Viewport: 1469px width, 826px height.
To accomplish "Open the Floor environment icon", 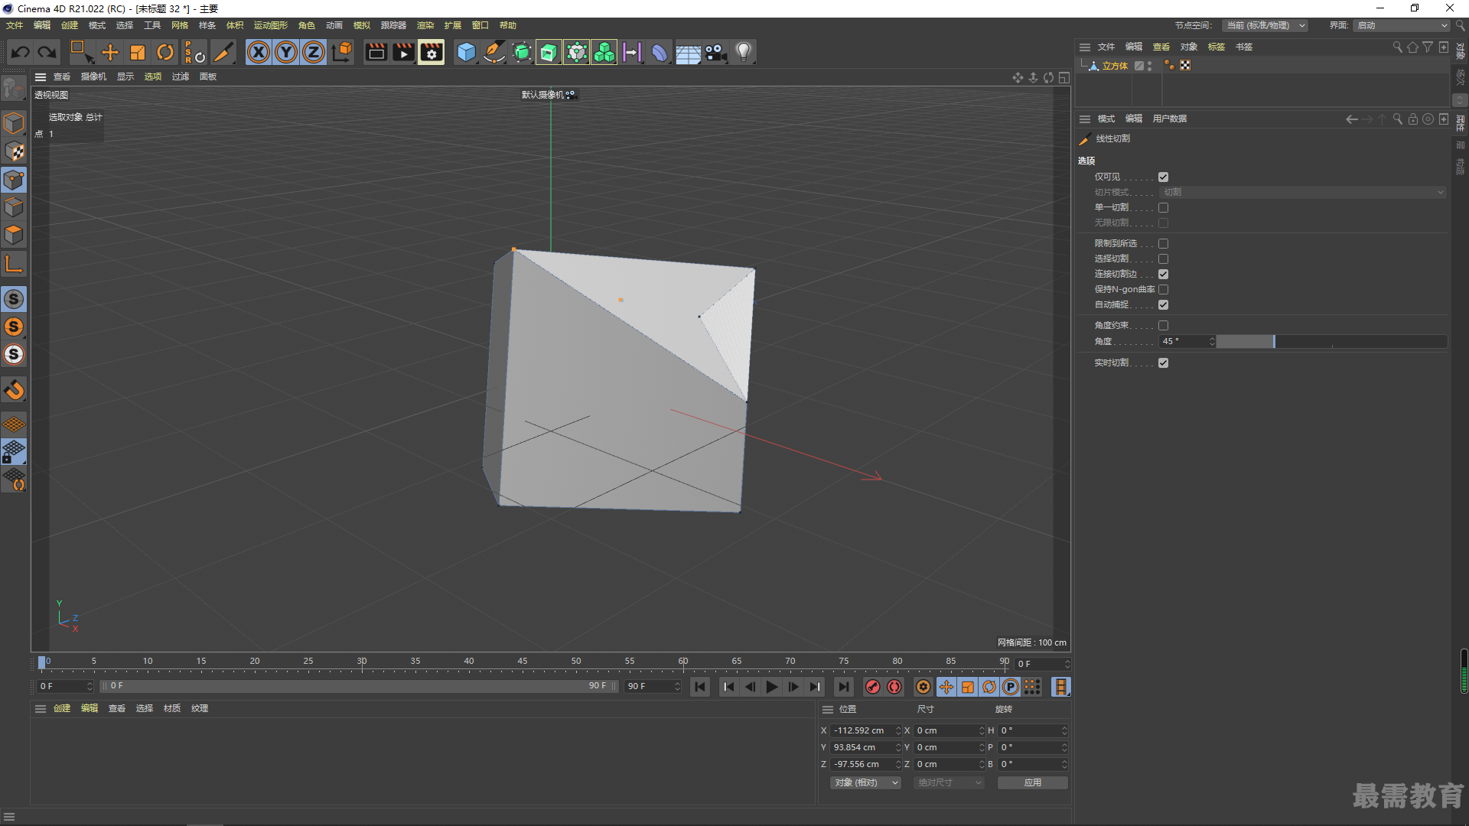I will click(x=688, y=53).
